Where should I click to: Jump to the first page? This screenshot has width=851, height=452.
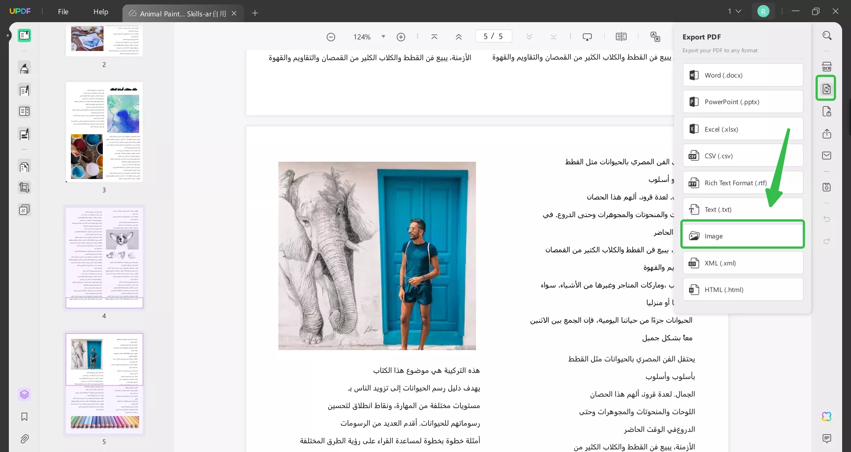[x=434, y=37]
